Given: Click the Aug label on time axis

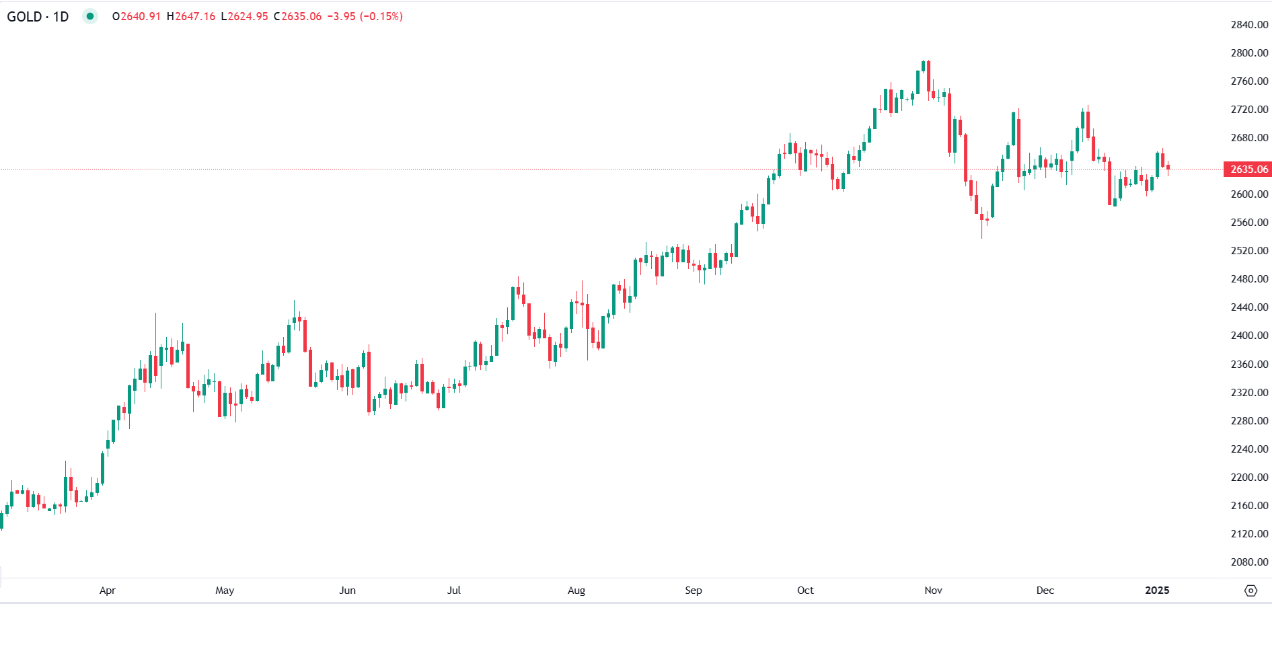Looking at the screenshot, I should (576, 591).
